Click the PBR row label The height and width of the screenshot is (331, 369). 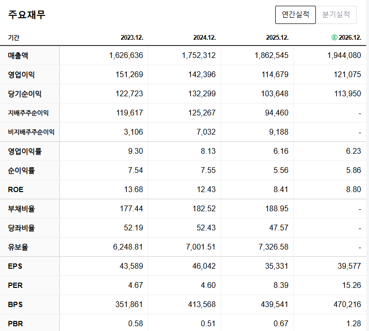15,324
